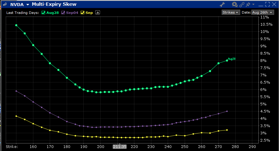Image resolution: width=279 pixels, height=151 pixels.
Task: Click the 200 strike axis label
Action: point(101,147)
